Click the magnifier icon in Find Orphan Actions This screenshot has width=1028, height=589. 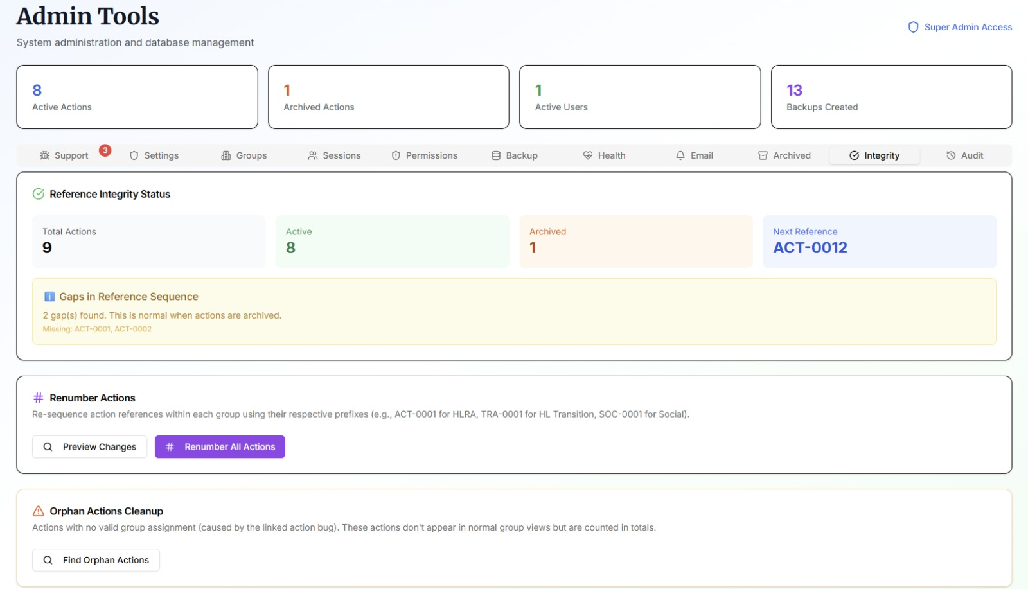tap(48, 560)
